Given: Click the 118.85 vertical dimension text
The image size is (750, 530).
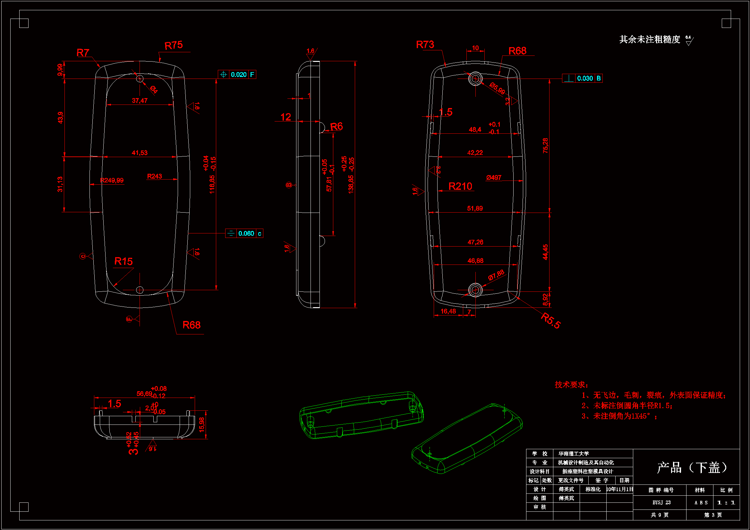Looking at the screenshot, I should 212,184.
